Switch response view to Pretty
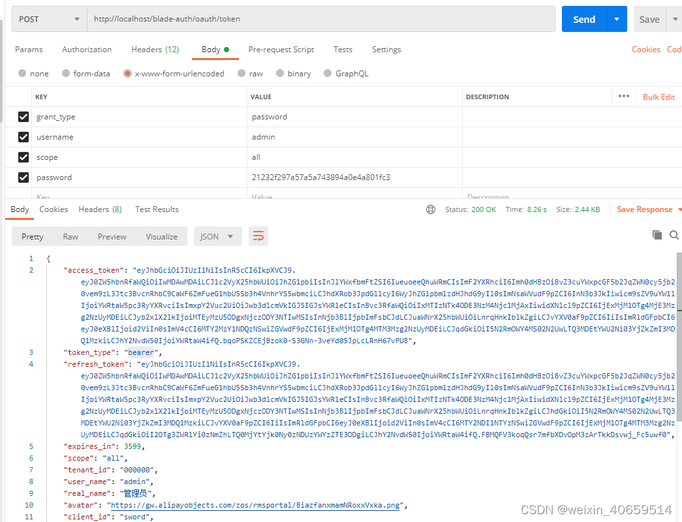 pos(32,237)
